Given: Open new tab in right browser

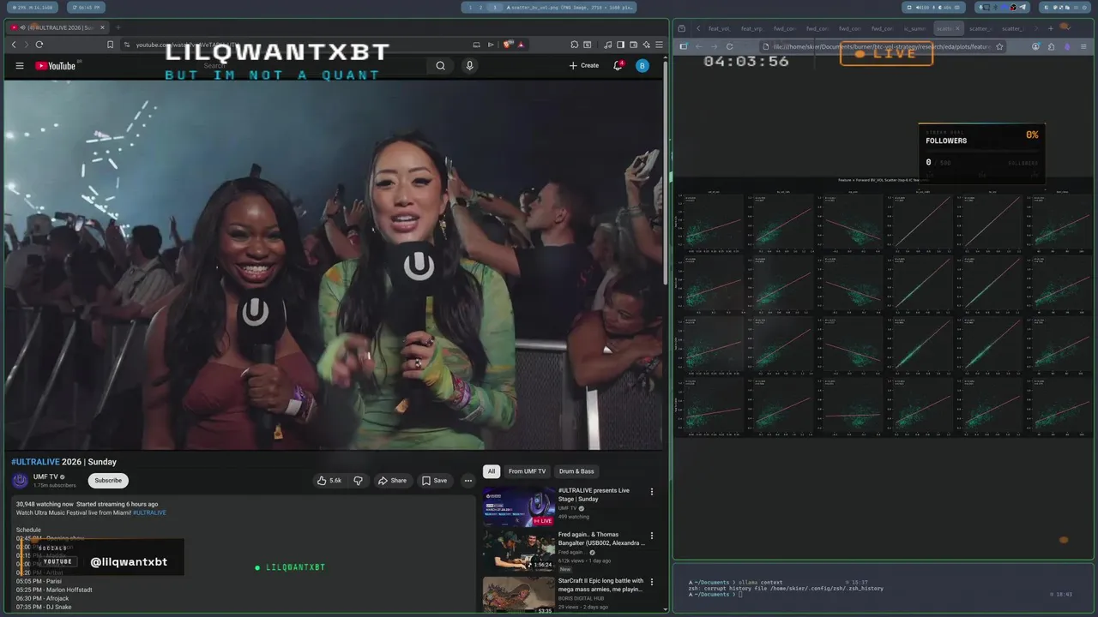Looking at the screenshot, I should tap(1050, 28).
